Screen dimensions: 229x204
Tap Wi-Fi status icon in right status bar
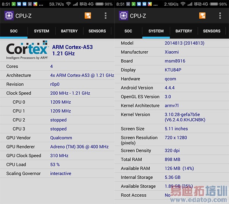(183, 4)
